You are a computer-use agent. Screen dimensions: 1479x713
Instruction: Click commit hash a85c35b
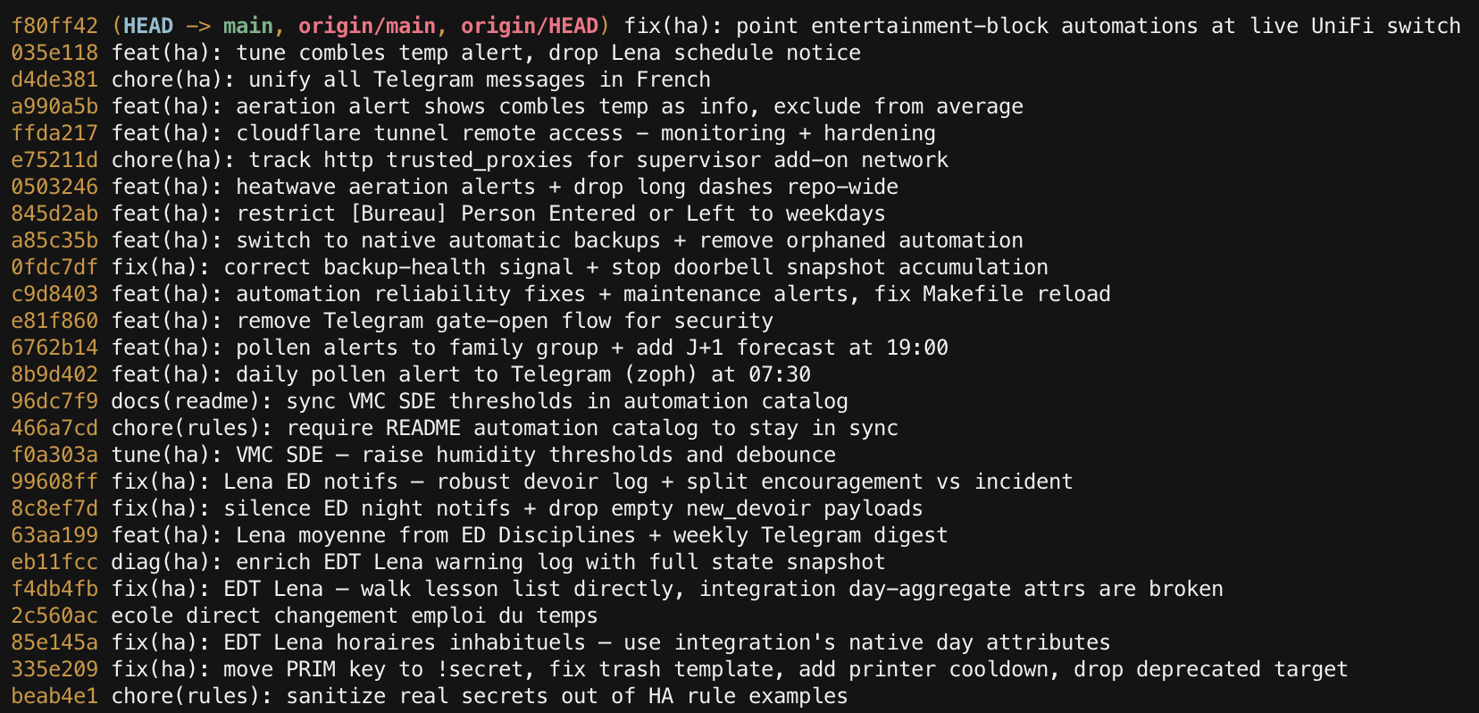click(x=54, y=240)
